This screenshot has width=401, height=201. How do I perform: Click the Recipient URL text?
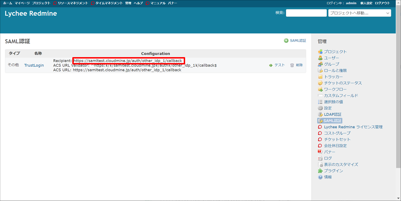(x=127, y=61)
